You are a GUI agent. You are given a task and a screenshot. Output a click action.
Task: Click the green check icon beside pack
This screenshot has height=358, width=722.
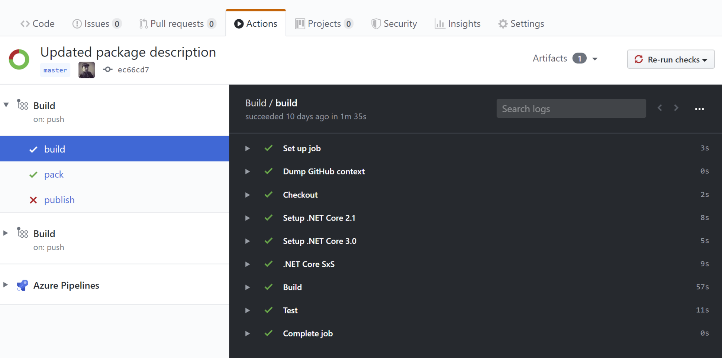[x=33, y=175]
